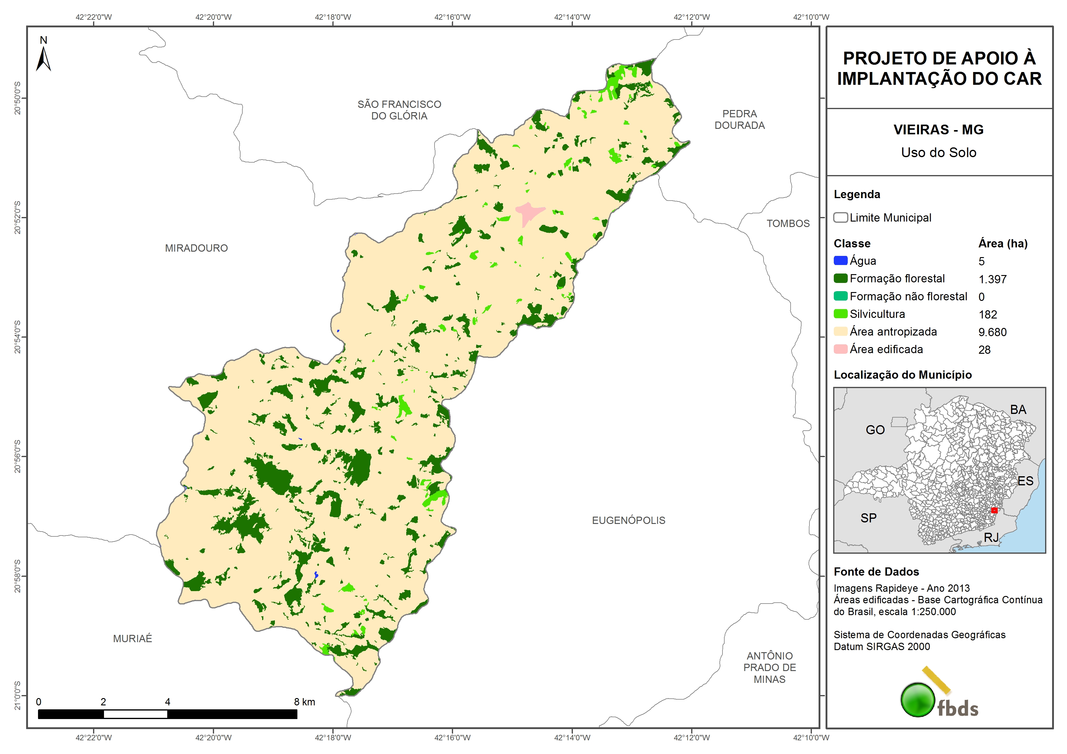The height and width of the screenshot is (754, 1067).
Task: Click the scale bar at the bottom left
Action: (167, 714)
